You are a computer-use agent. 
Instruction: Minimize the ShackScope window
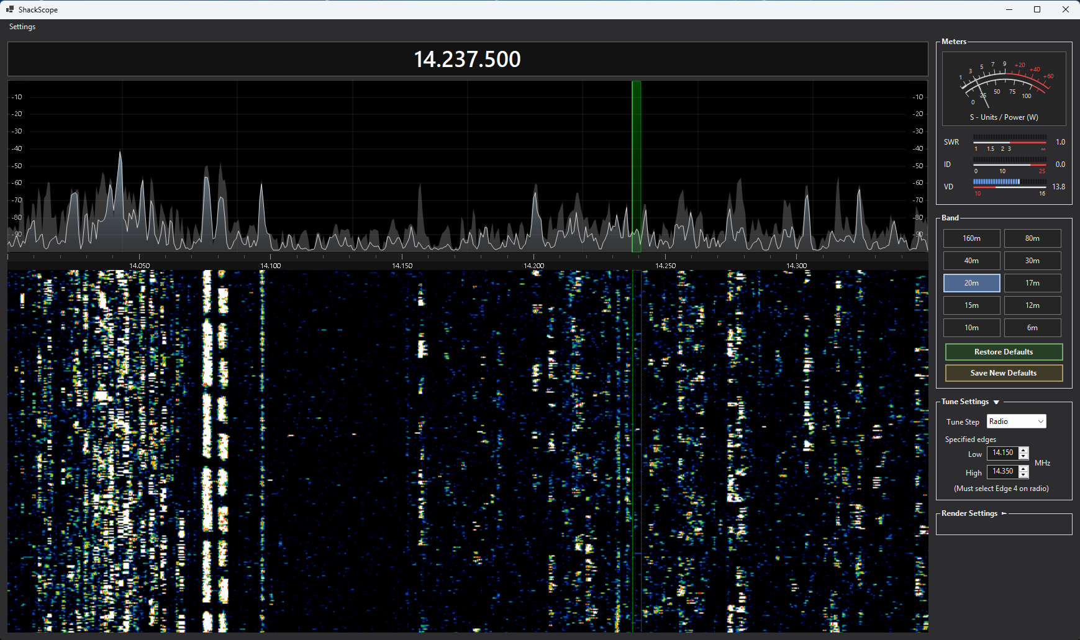[x=1009, y=9]
